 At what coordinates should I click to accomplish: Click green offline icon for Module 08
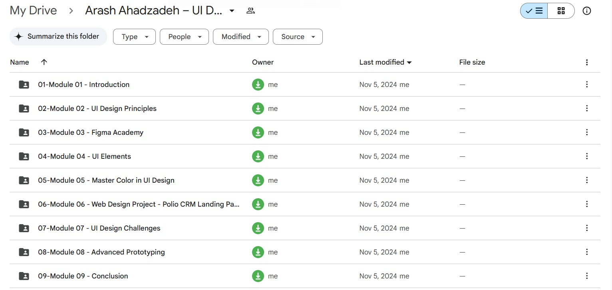258,252
